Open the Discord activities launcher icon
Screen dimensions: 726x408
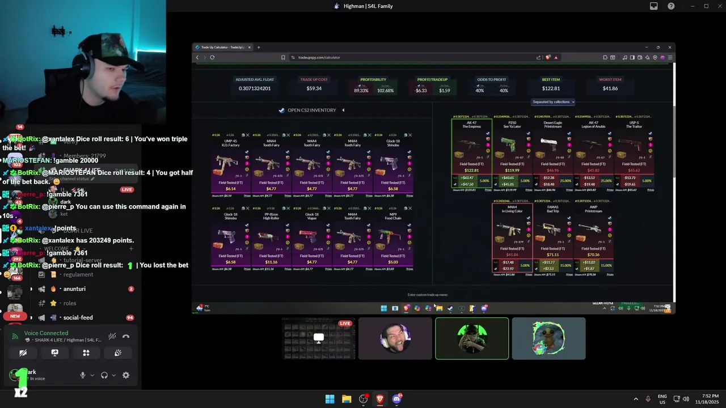click(x=86, y=352)
